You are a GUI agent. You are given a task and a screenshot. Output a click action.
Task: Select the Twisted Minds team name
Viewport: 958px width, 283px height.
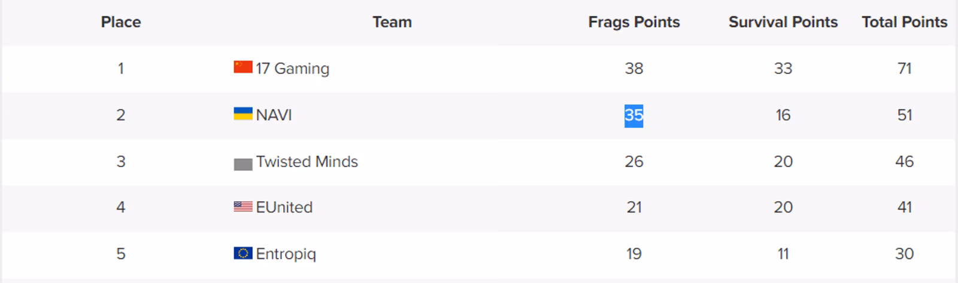point(307,161)
